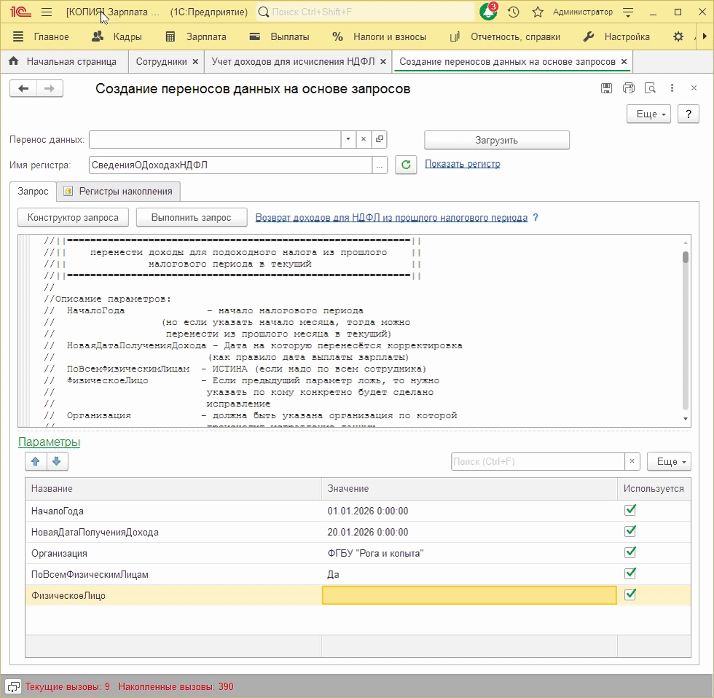
Task: Open service settings lines icon near Администратор
Action: pos(628,12)
